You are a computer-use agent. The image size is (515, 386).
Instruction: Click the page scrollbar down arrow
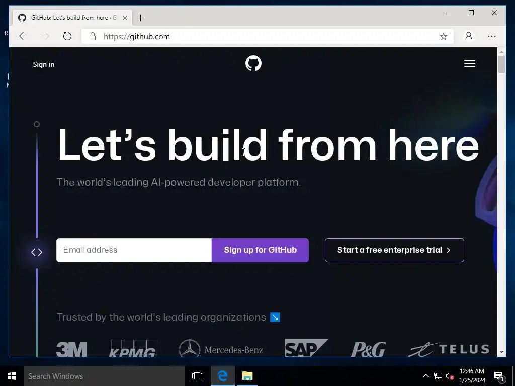coord(501,352)
